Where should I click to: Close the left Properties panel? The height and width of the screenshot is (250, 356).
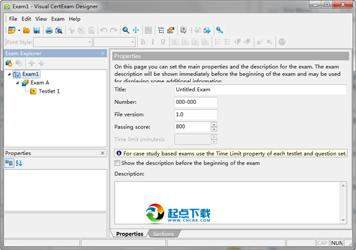103,153
